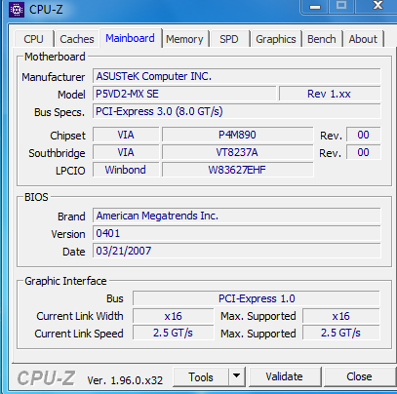This screenshot has width=397, height=394.
Task: Click the BIOS date 03/21/2007
Action: 237,251
